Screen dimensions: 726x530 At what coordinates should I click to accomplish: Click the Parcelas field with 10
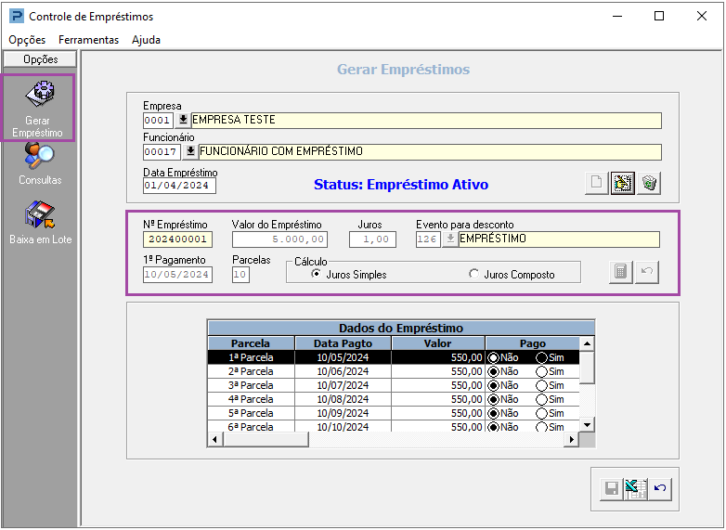240,275
